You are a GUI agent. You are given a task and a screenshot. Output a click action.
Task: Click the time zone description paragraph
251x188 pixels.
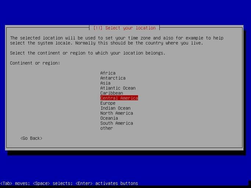[116, 40]
